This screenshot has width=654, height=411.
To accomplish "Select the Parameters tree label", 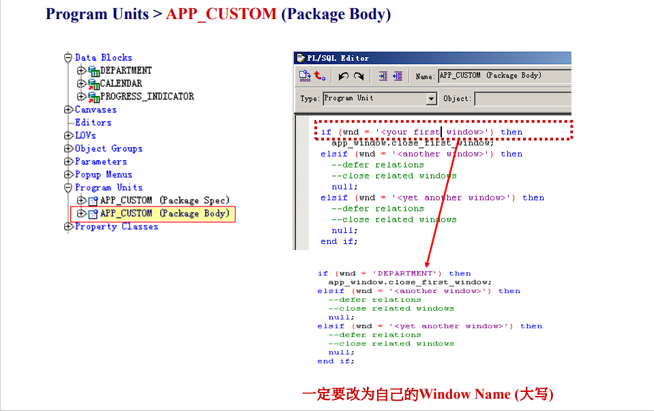I will click(101, 162).
